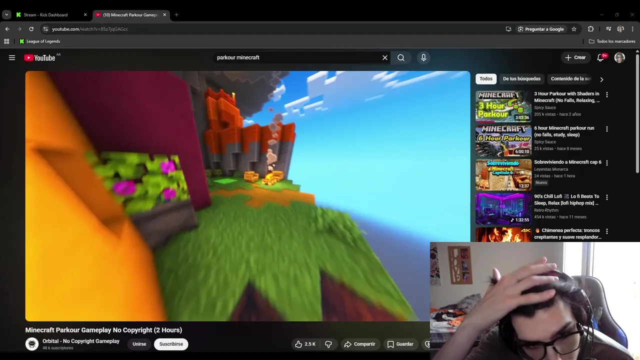The image size is (640, 360).
Task: Subscribe with the Suscribirse button
Action: (171, 344)
